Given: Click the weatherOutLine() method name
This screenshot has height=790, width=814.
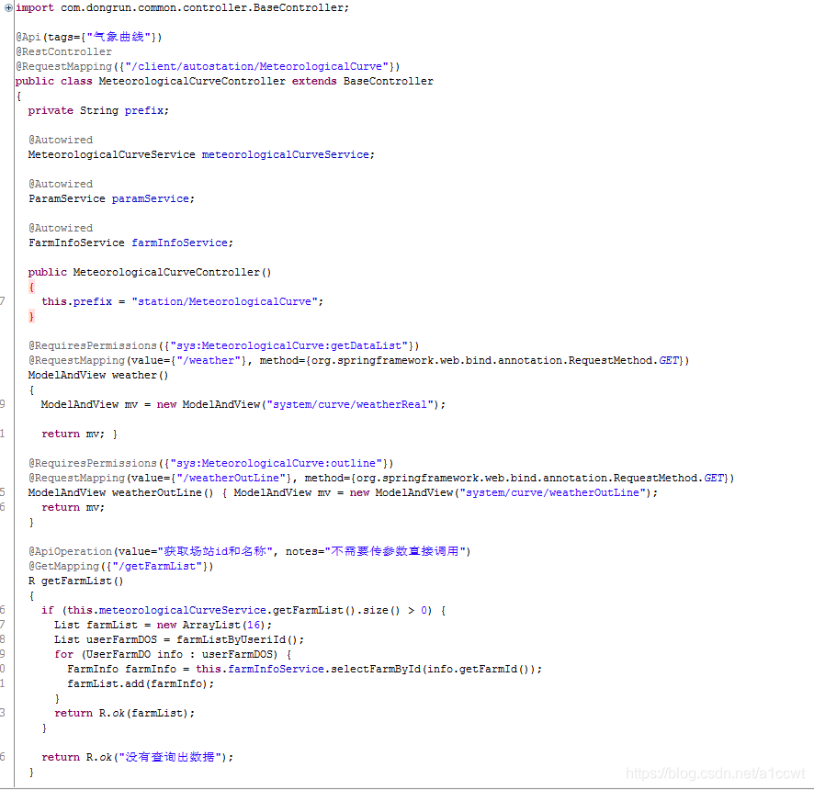Looking at the screenshot, I should pyautogui.click(x=163, y=492).
